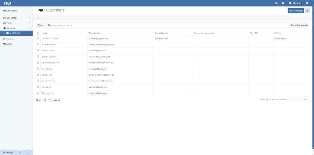
Task: Click the HQ logo in the header
Action: pyautogui.click(x=7, y=3)
